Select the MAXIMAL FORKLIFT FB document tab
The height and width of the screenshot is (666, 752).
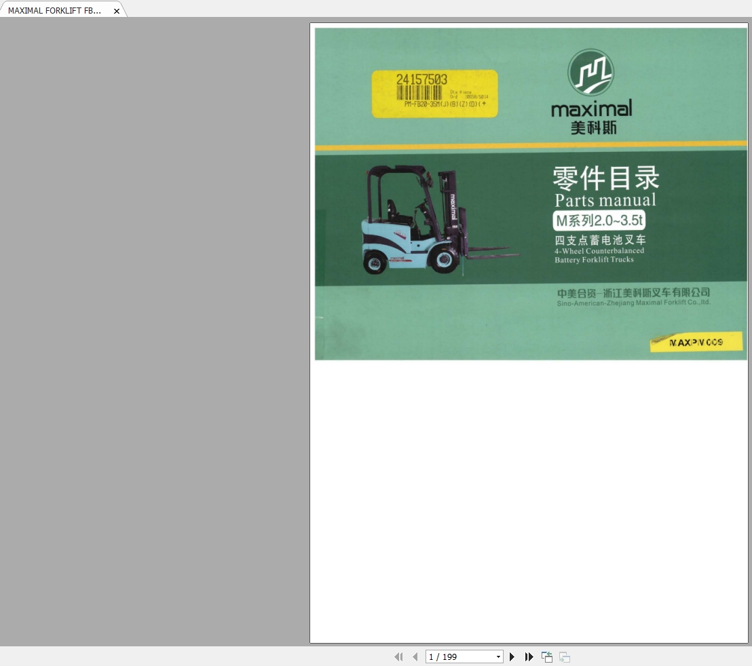(x=54, y=10)
